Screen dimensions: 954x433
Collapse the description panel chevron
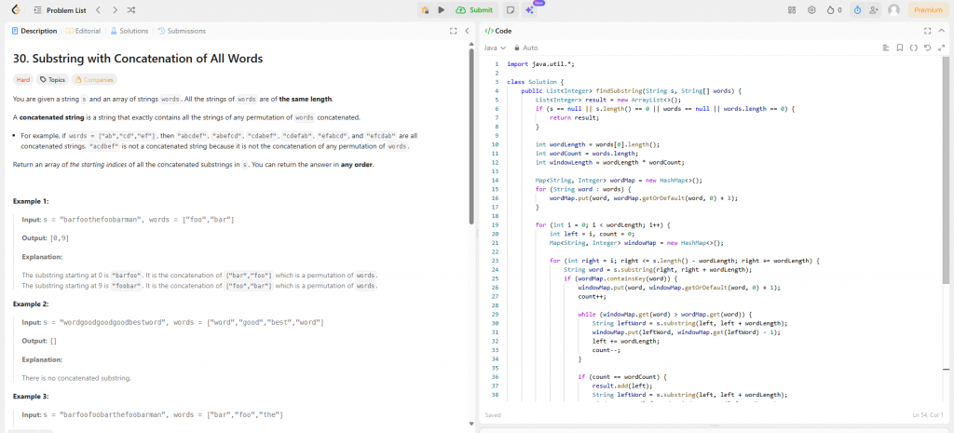(x=467, y=31)
